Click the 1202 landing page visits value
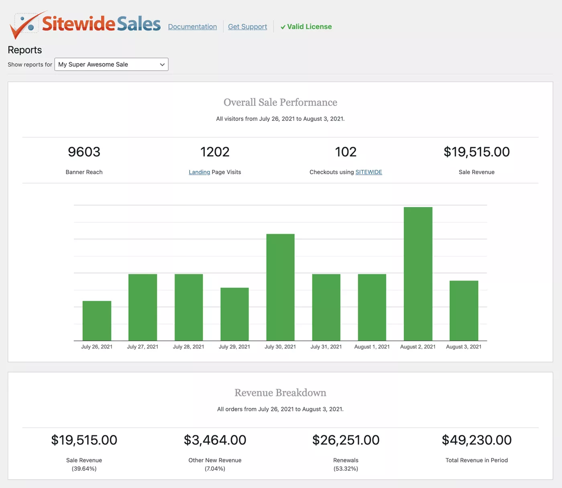This screenshot has width=562, height=488. point(215,152)
